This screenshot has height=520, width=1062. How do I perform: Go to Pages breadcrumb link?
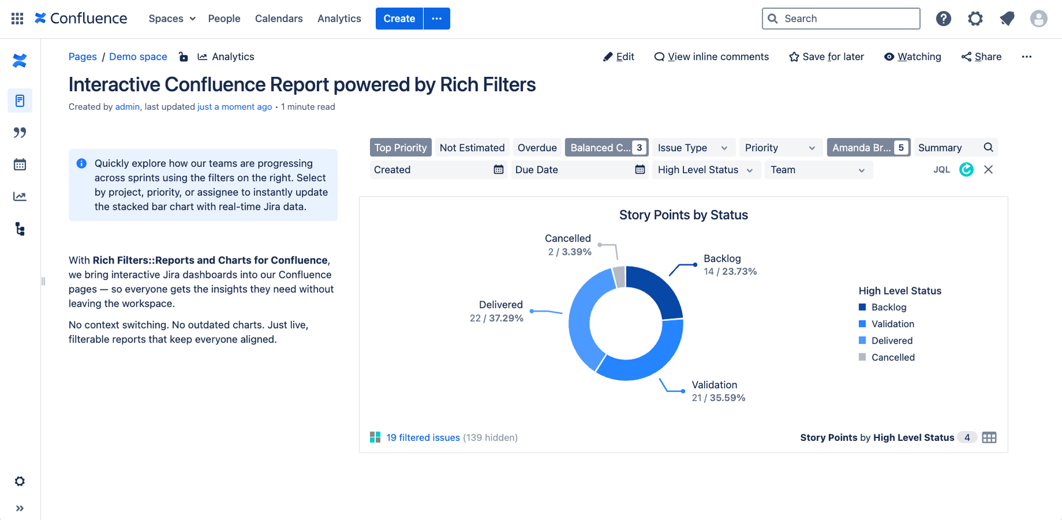pyautogui.click(x=83, y=57)
